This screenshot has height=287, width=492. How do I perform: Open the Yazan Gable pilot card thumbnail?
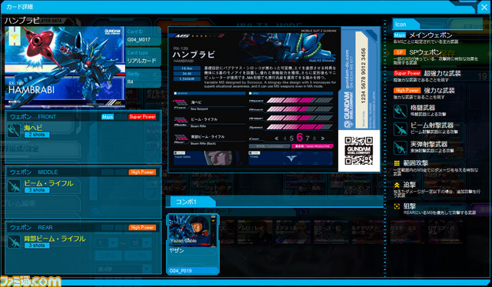pyautogui.click(x=193, y=231)
